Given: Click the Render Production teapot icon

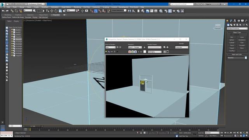Looking at the screenshot, I should pos(174,11).
